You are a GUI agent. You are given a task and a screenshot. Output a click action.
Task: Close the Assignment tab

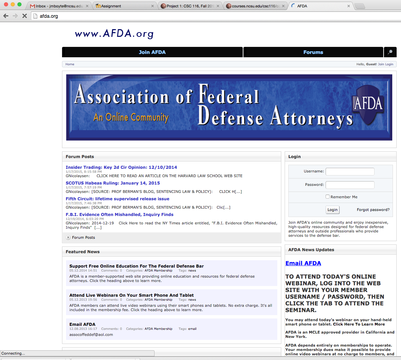[152, 6]
